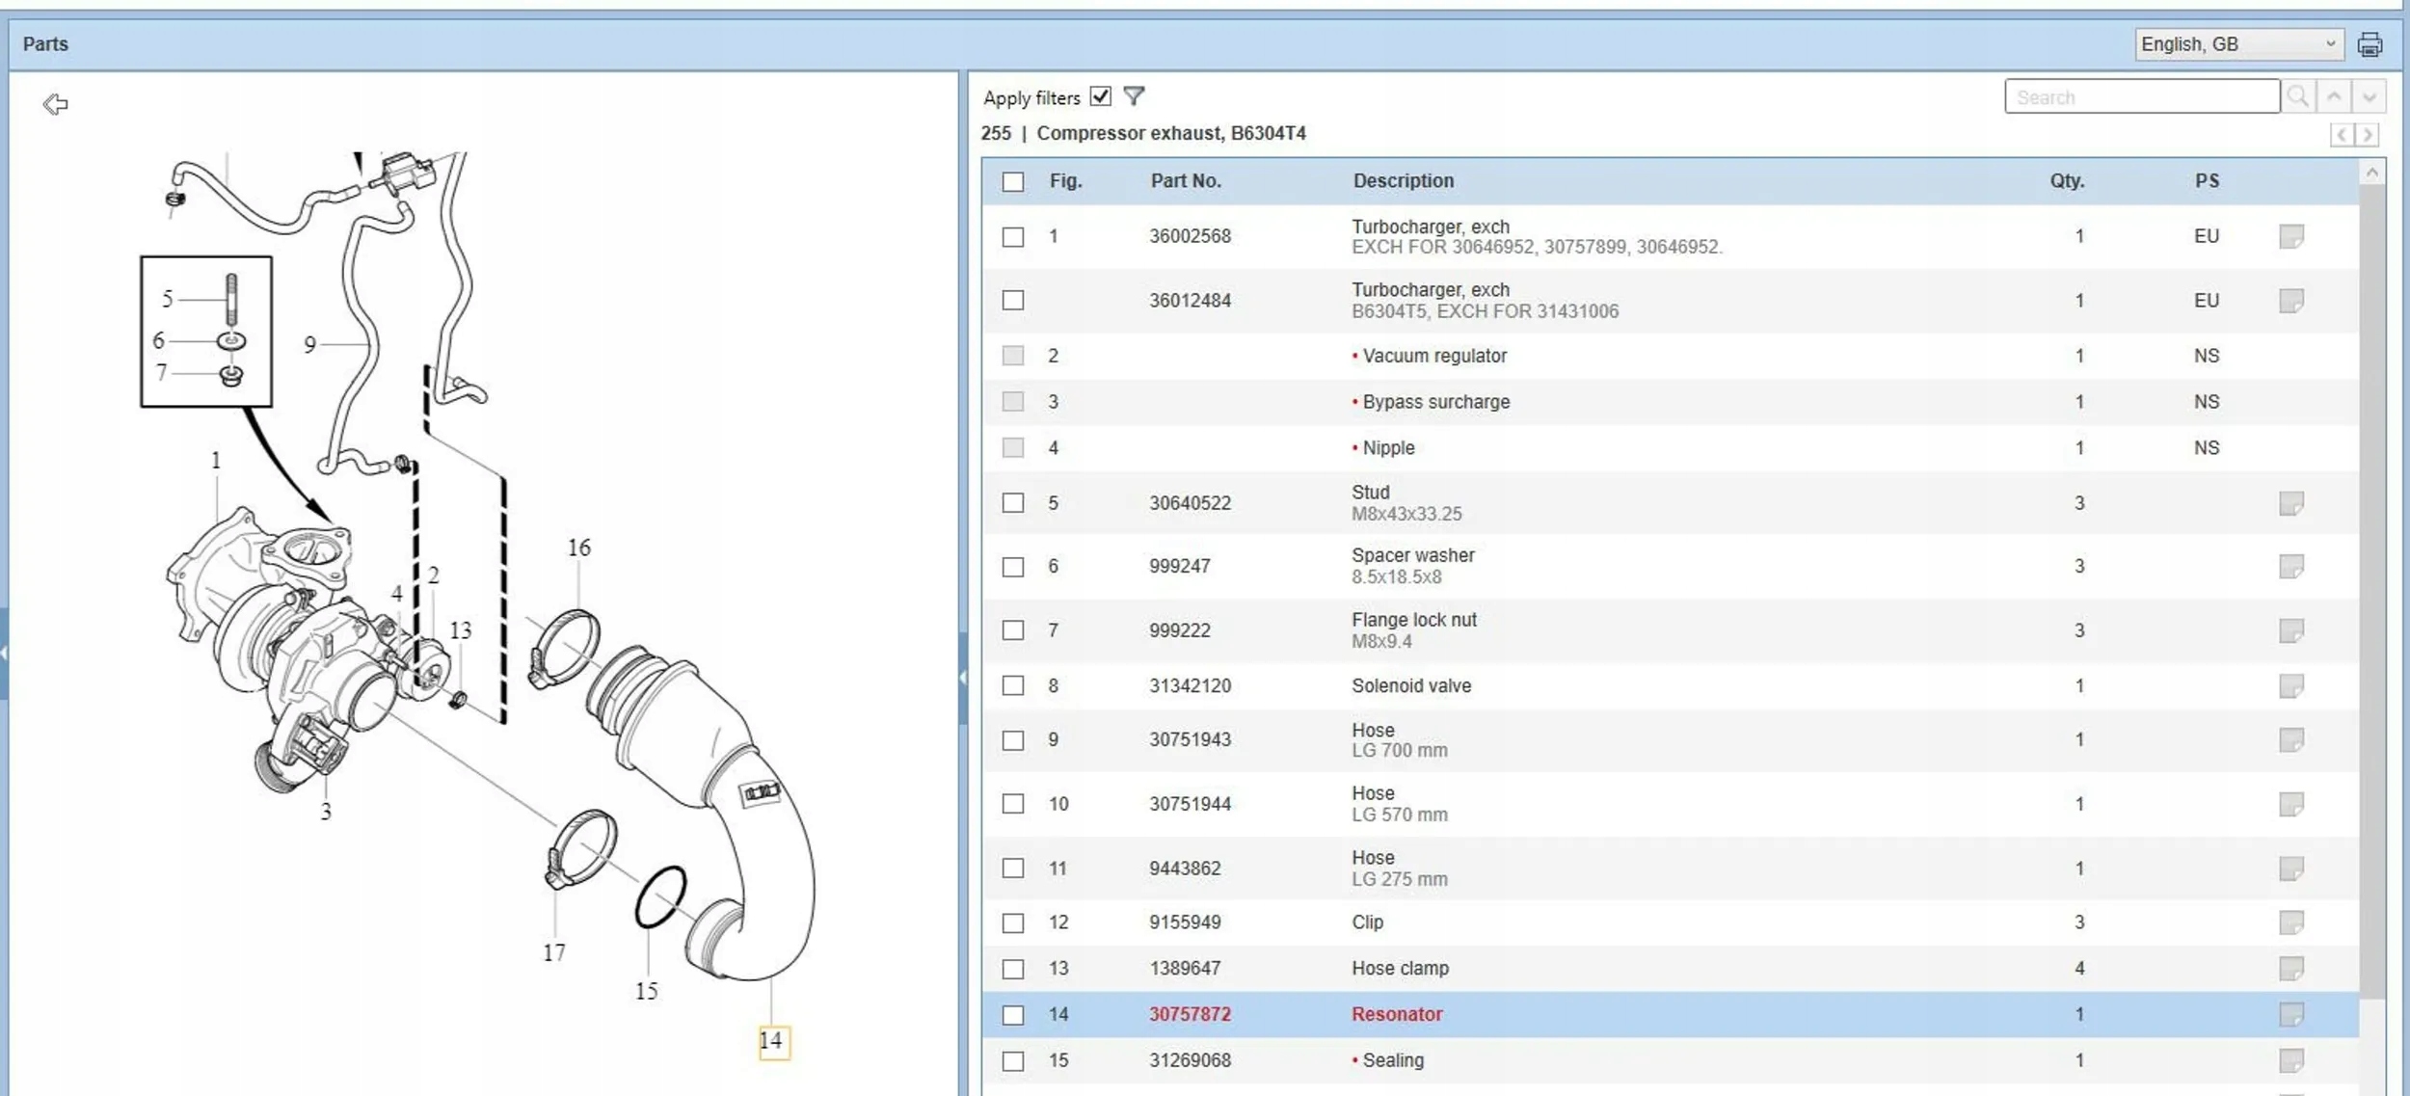
Task: Open the English, GB language dropdown
Action: pyautogui.click(x=2236, y=44)
